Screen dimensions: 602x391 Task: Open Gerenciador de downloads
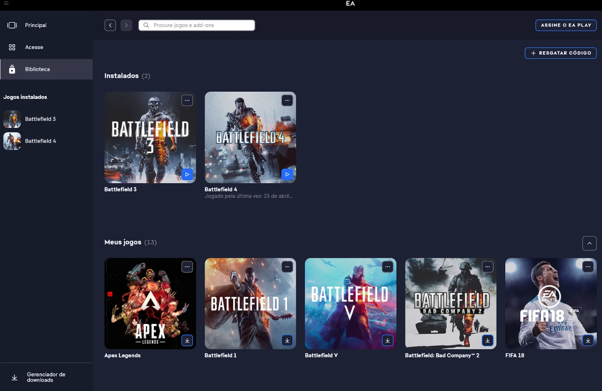[x=46, y=377]
